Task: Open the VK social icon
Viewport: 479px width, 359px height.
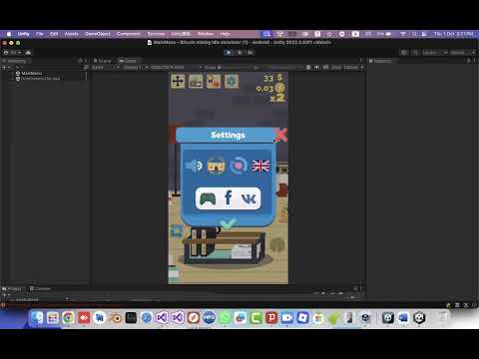Action: point(248,198)
